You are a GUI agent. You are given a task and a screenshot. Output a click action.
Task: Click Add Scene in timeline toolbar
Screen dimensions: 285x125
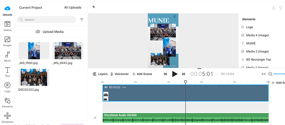coord(142,74)
